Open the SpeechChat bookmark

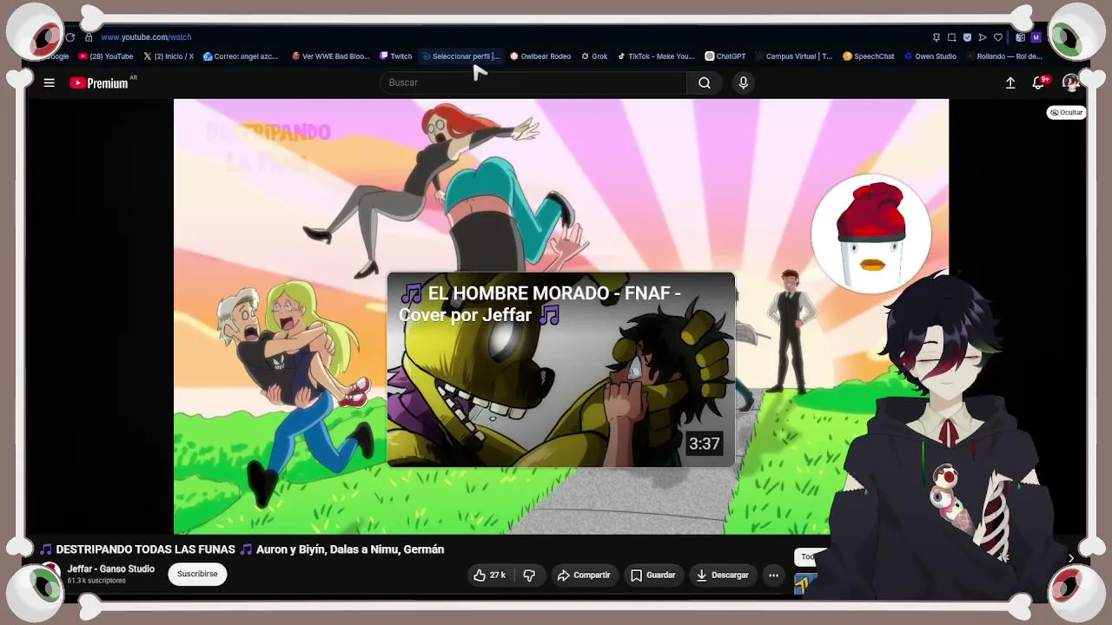pyautogui.click(x=869, y=56)
